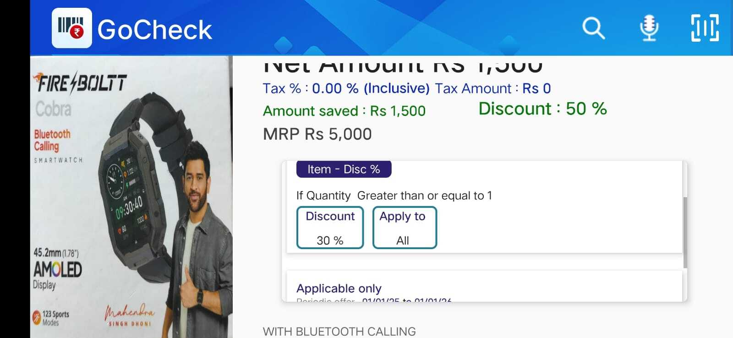The image size is (733, 338).
Task: Tap the Applicable only section header
Action: point(339,288)
